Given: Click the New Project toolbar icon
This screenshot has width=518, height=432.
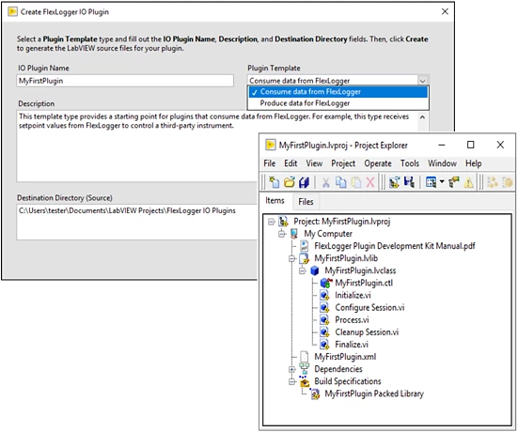Looking at the screenshot, I should point(274,182).
